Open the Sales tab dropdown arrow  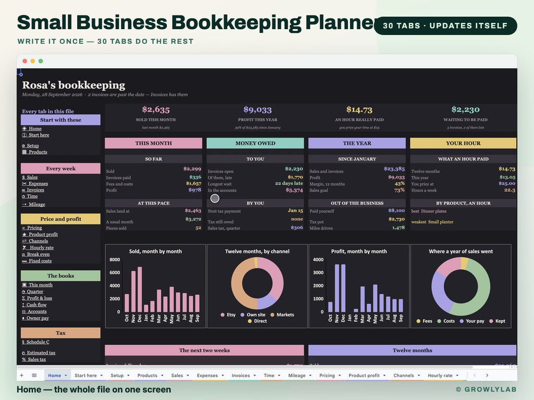(x=188, y=376)
